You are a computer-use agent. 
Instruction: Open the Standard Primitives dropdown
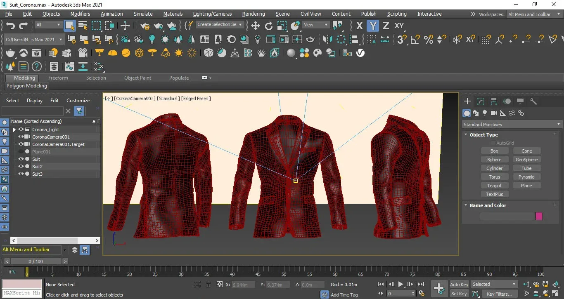[512, 125]
